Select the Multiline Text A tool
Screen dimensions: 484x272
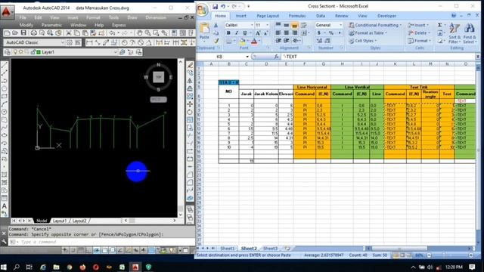coord(5,206)
